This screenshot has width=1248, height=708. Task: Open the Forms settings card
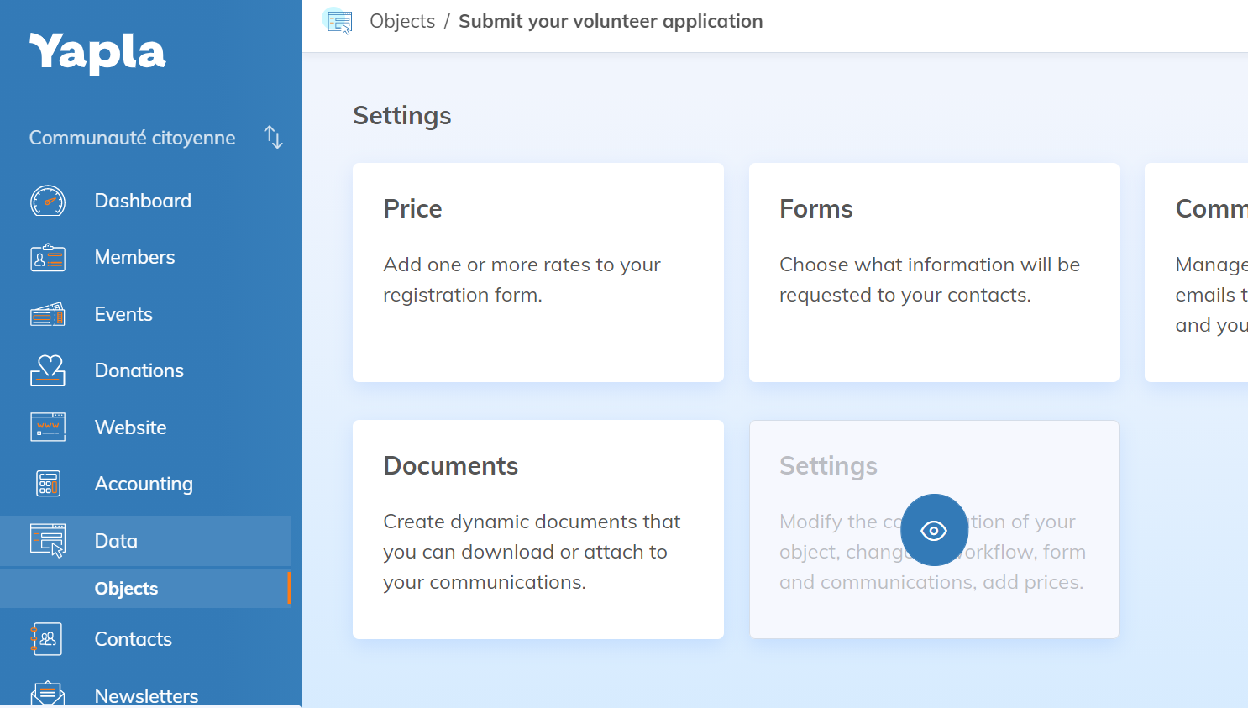click(x=934, y=272)
